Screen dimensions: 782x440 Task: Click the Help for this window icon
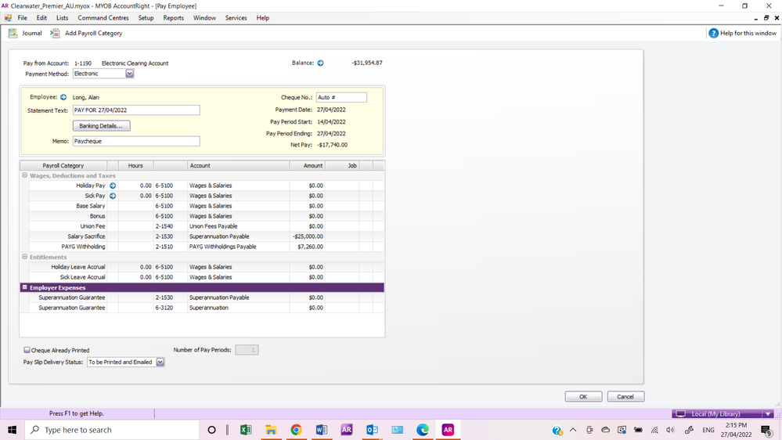[713, 34]
